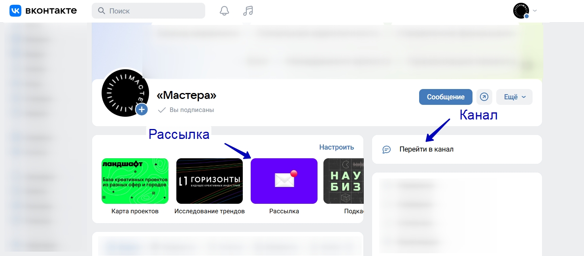The image size is (584, 256).
Task: Open the «Рассылка» envelope tile
Action: point(284,181)
